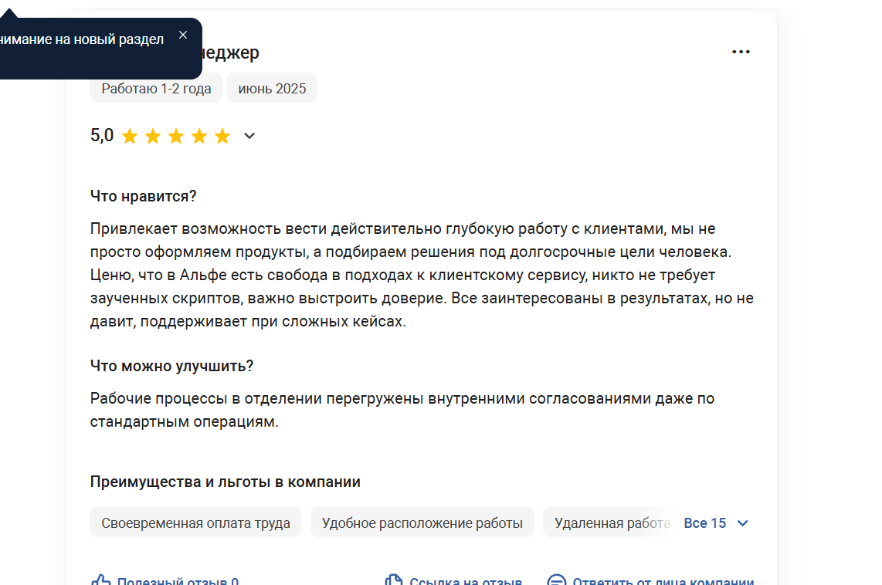Click the "Что нравится?" heading
Image resolution: width=882 pixels, height=585 pixels.
point(143,196)
